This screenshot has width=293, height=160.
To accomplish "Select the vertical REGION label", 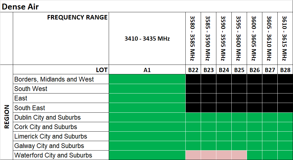I will (7, 117).
